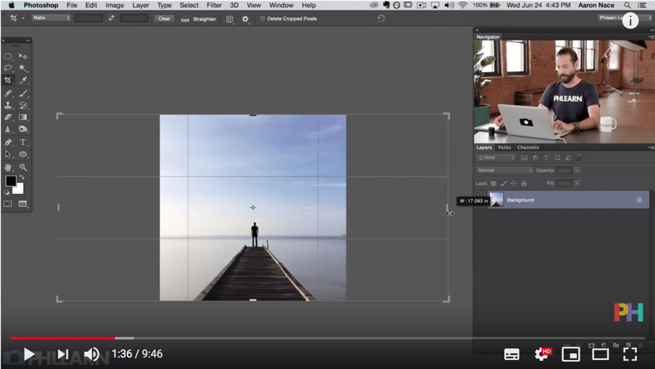Enable Delete Cropped Pixels checkbox

(x=262, y=19)
